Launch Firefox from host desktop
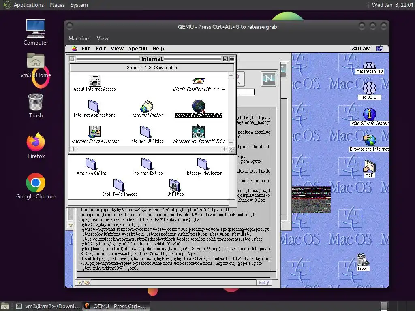415x311 pixels. 36,142
